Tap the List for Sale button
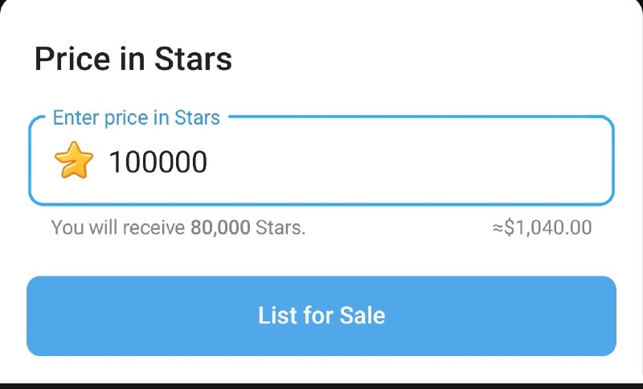 (321, 316)
